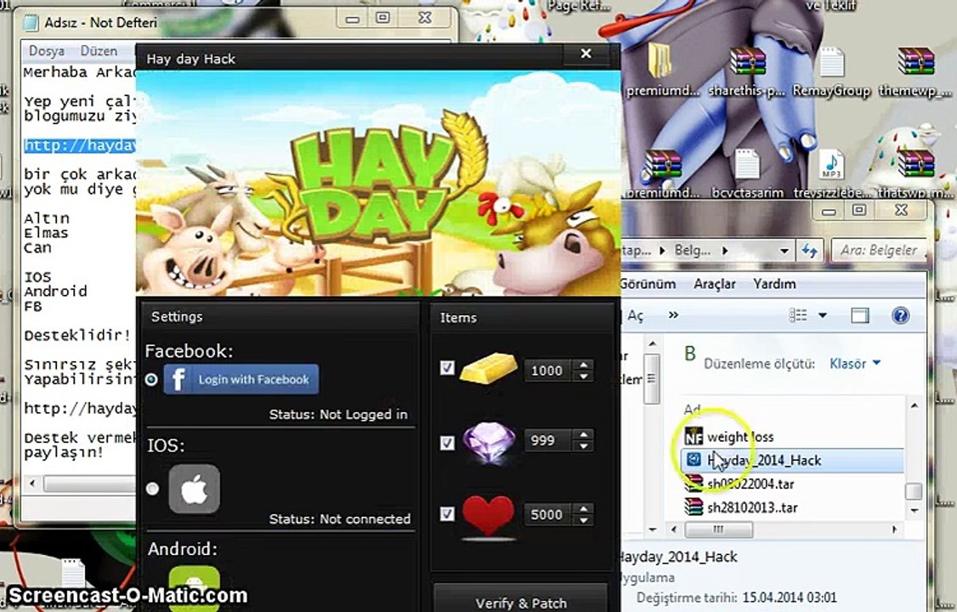Image resolution: width=957 pixels, height=612 pixels.
Task: Click the change view icon in Explorer
Action: [x=798, y=314]
